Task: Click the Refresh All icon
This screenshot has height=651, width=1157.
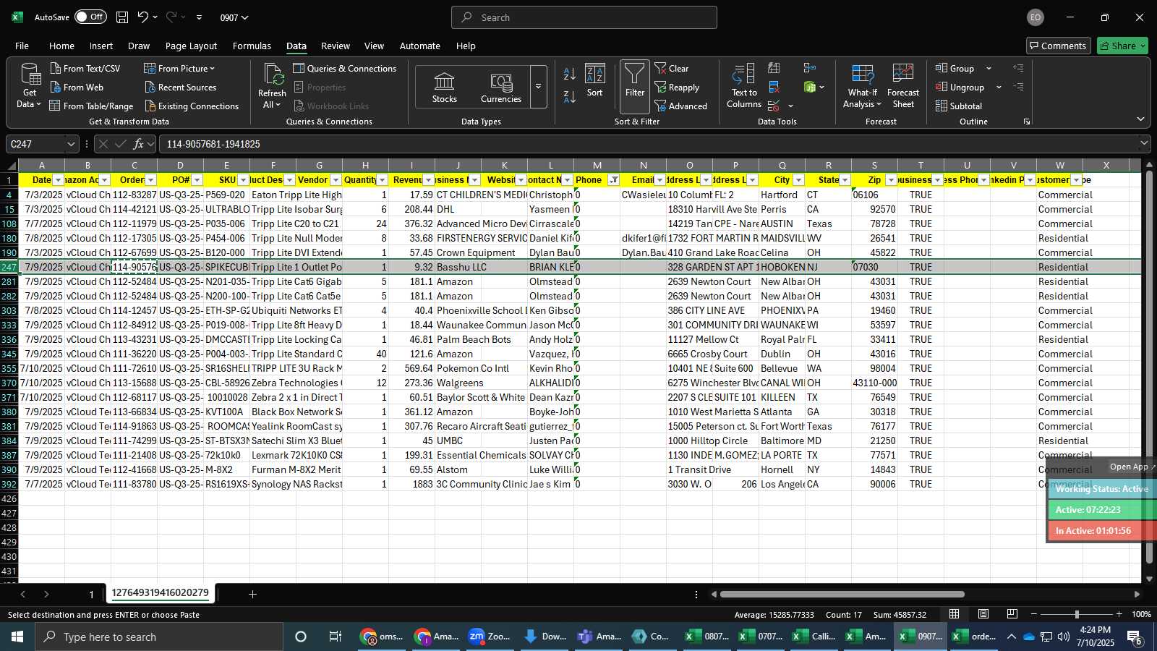Action: [x=272, y=75]
